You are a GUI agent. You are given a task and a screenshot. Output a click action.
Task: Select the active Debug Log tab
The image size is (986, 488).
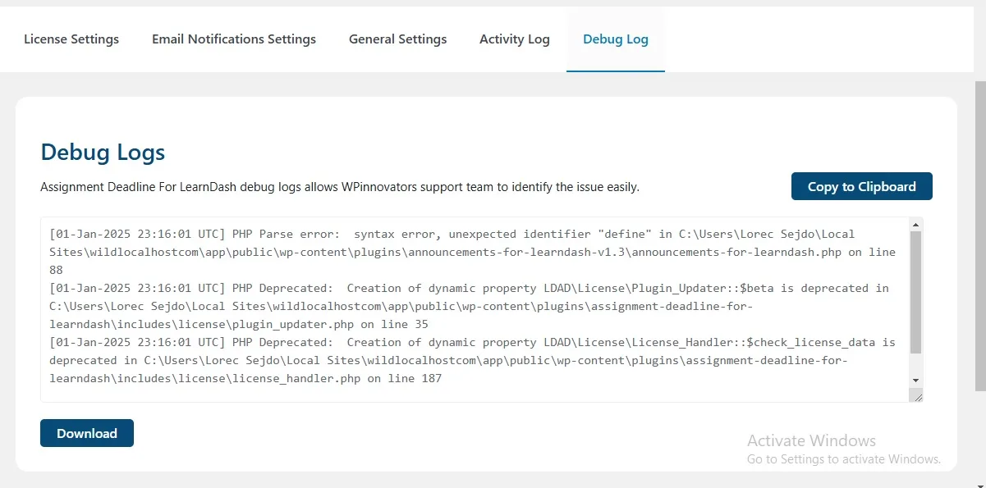[x=616, y=39]
